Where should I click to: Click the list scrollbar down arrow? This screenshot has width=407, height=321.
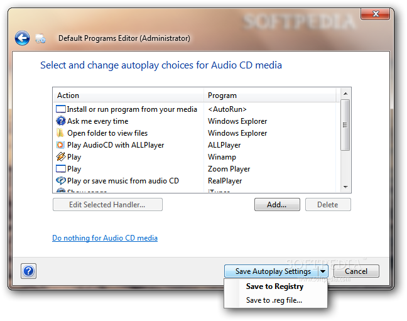(345, 187)
